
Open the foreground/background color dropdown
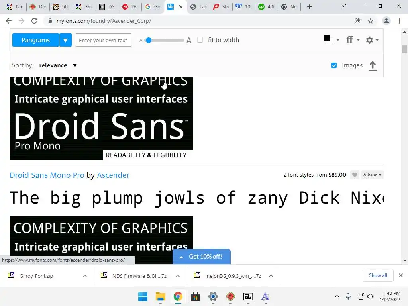pos(338,40)
